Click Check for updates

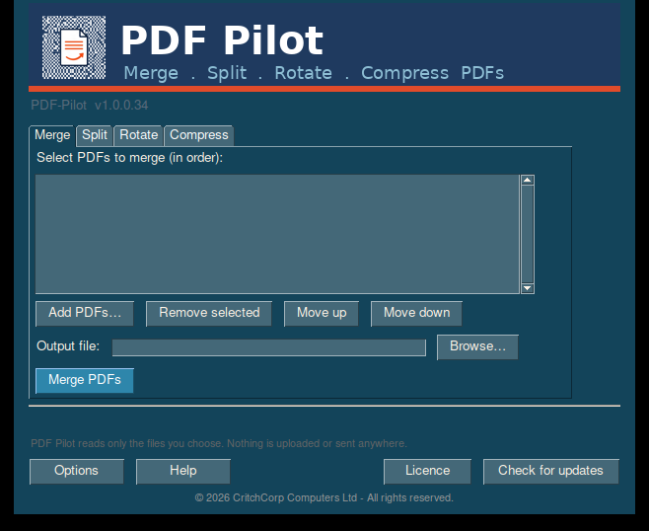click(x=551, y=471)
